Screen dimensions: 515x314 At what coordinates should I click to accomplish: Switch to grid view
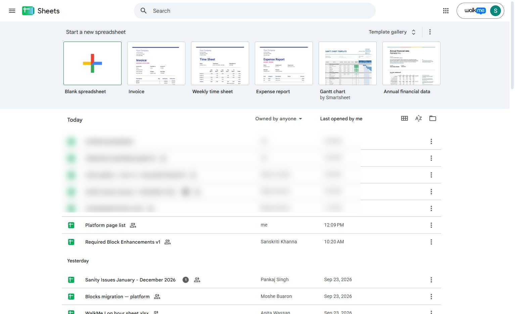pos(405,118)
